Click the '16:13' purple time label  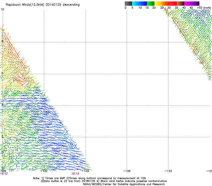(75, 174)
